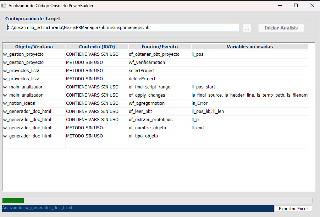This screenshot has height=217, width=320.
Task: Select the of_leer_pbt cell
Action: point(160,112)
